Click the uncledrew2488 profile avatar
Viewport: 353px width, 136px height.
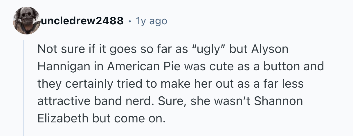pyautogui.click(x=27, y=21)
